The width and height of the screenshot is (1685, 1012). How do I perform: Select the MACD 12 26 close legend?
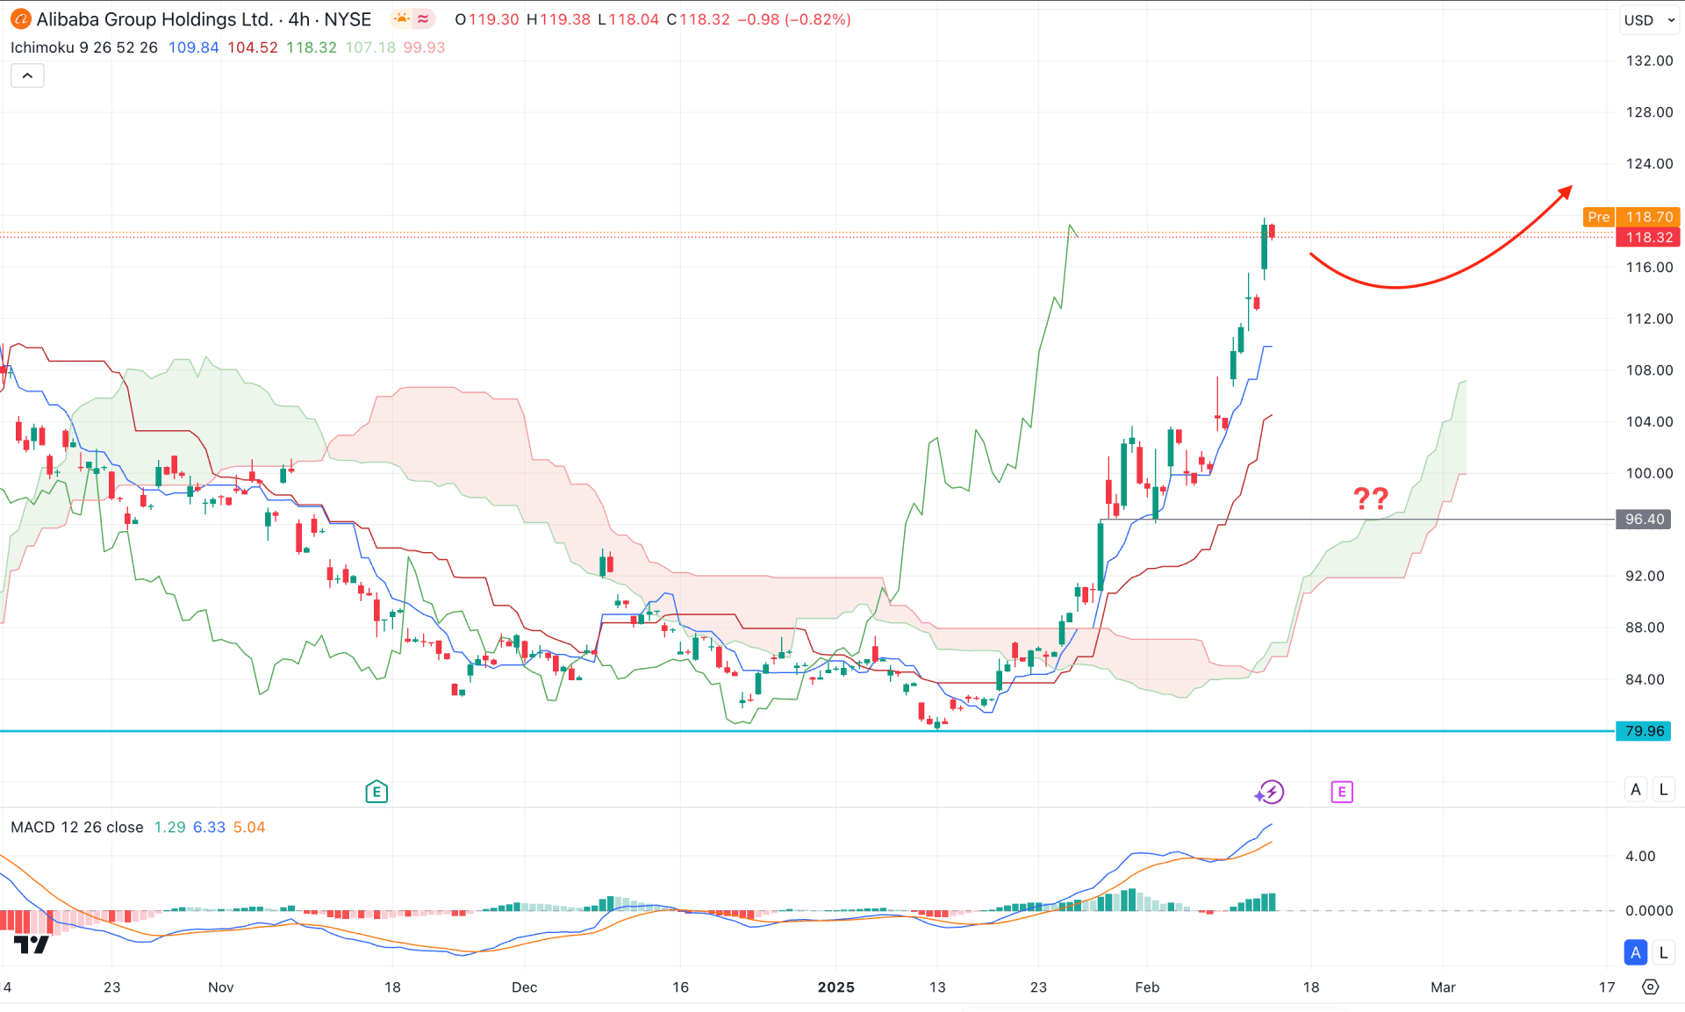tap(77, 827)
